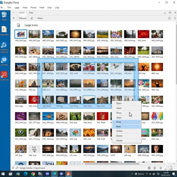This screenshot has width=177, height=177.
Task: Select the white house thumbnail DSC_9933.jpg
Action: click(157, 50)
